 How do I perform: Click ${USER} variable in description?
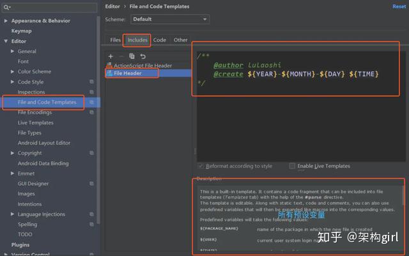click(x=208, y=239)
